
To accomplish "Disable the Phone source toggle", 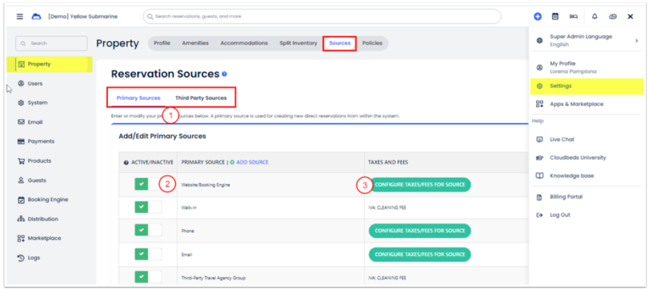I will pos(148,230).
